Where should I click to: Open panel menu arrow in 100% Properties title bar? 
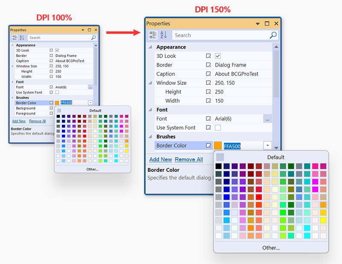point(83,30)
